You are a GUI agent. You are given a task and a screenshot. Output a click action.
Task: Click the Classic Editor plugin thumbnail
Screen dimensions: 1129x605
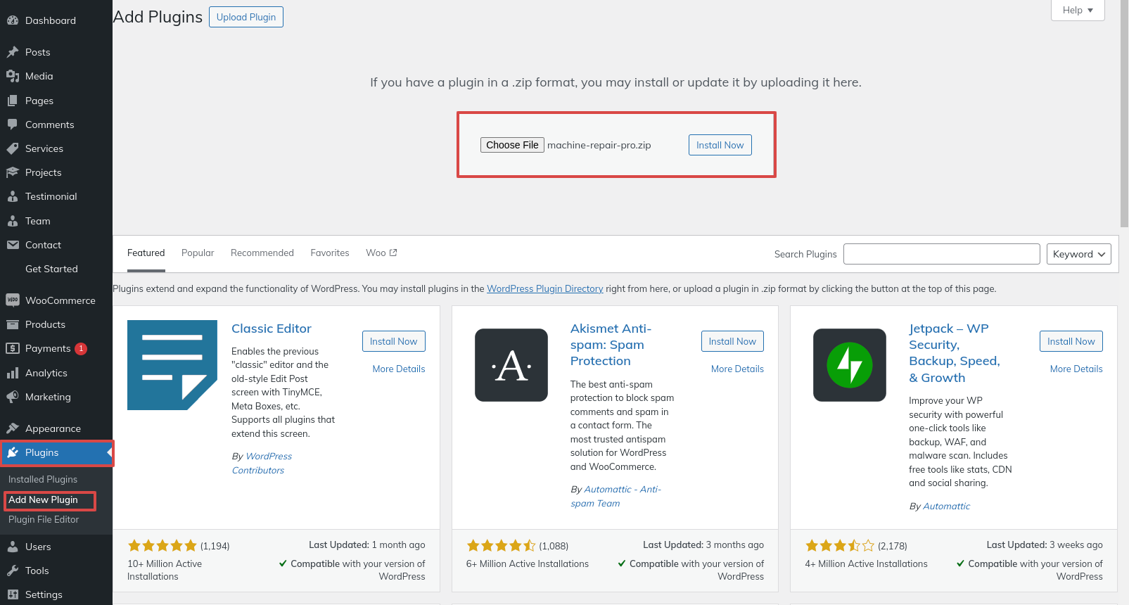tap(172, 365)
